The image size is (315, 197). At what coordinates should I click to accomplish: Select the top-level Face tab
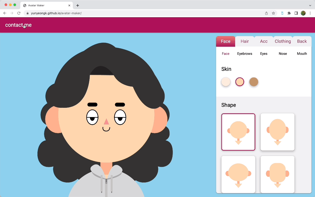click(226, 41)
